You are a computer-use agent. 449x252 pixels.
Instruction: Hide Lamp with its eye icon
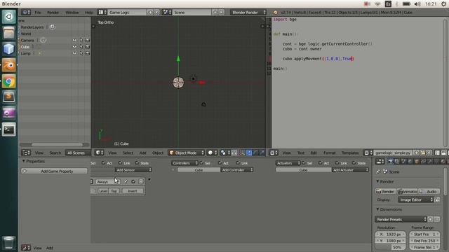(74, 53)
